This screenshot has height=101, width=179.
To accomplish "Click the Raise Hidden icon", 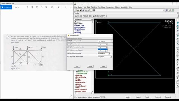I will pos(166,10).
